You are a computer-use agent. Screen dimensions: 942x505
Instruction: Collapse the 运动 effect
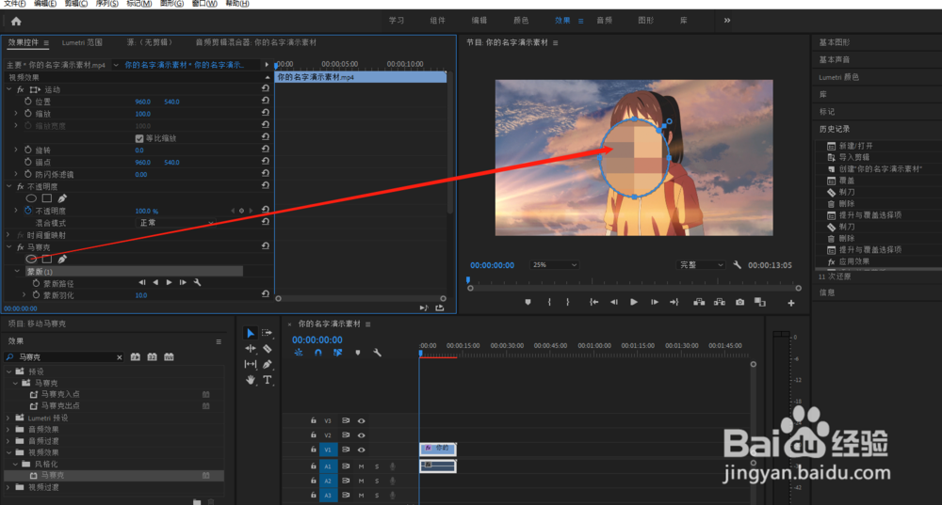coord(9,88)
